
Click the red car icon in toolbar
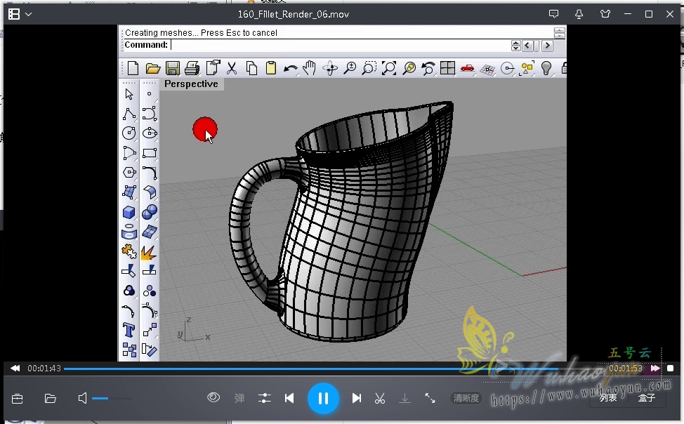pyautogui.click(x=467, y=68)
